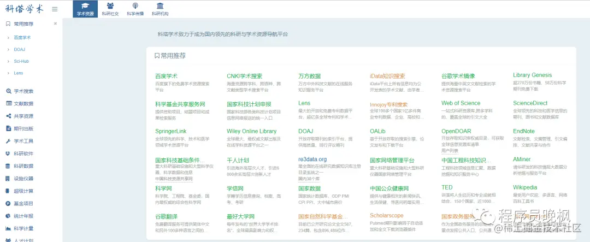
Task: Open the iData知识搜索 link
Action: click(387, 76)
